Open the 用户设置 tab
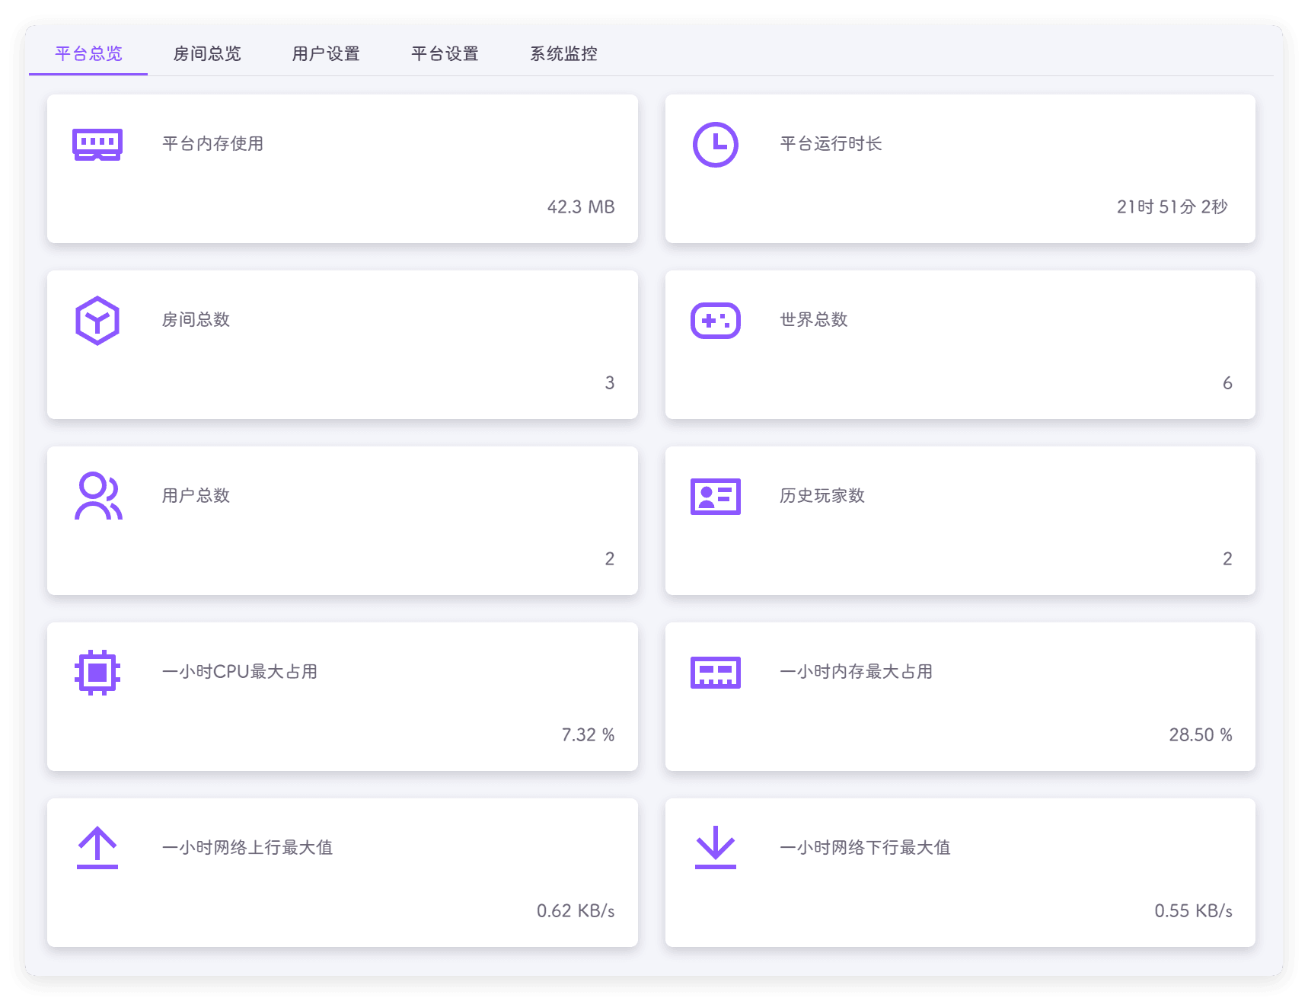The width and height of the screenshot is (1308, 1001). tap(326, 53)
